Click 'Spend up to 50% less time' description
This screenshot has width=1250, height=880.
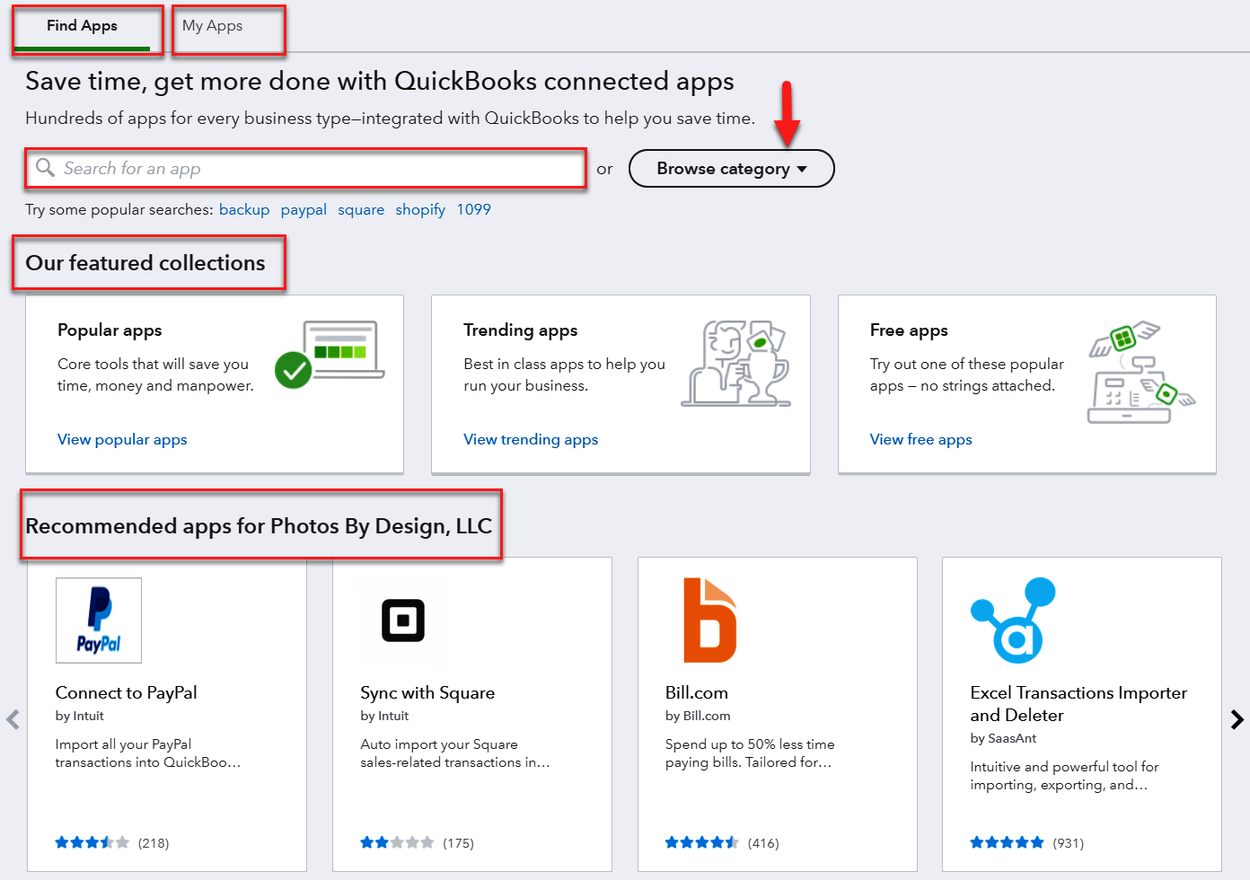pos(750,753)
